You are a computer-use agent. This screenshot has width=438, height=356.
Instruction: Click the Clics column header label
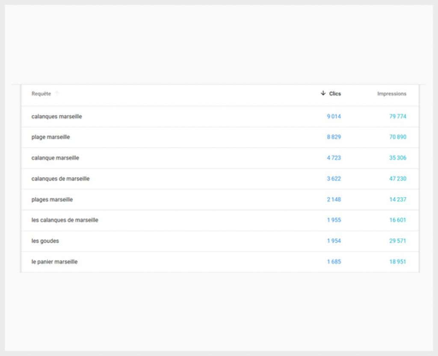335,93
